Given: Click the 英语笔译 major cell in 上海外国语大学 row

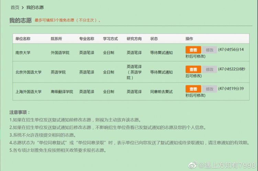Looking at the screenshot, I should 87,92.
